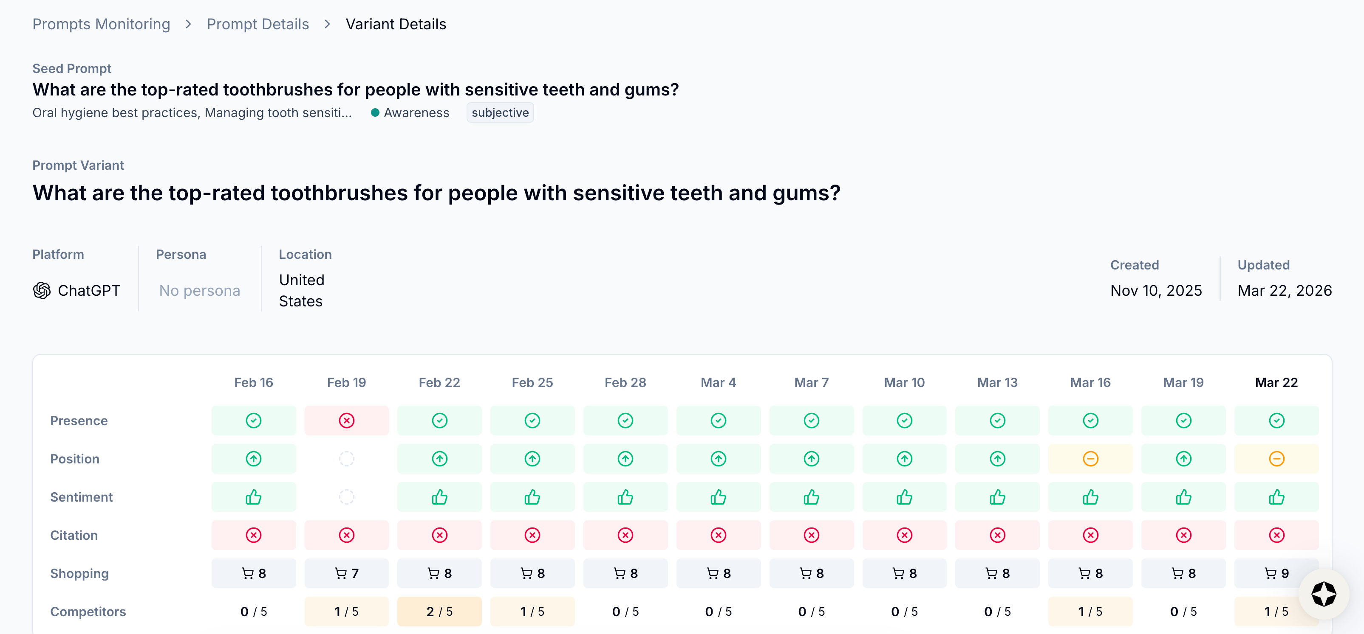
Task: Click the Feb 22 competitors 2/5 cell
Action: point(439,611)
